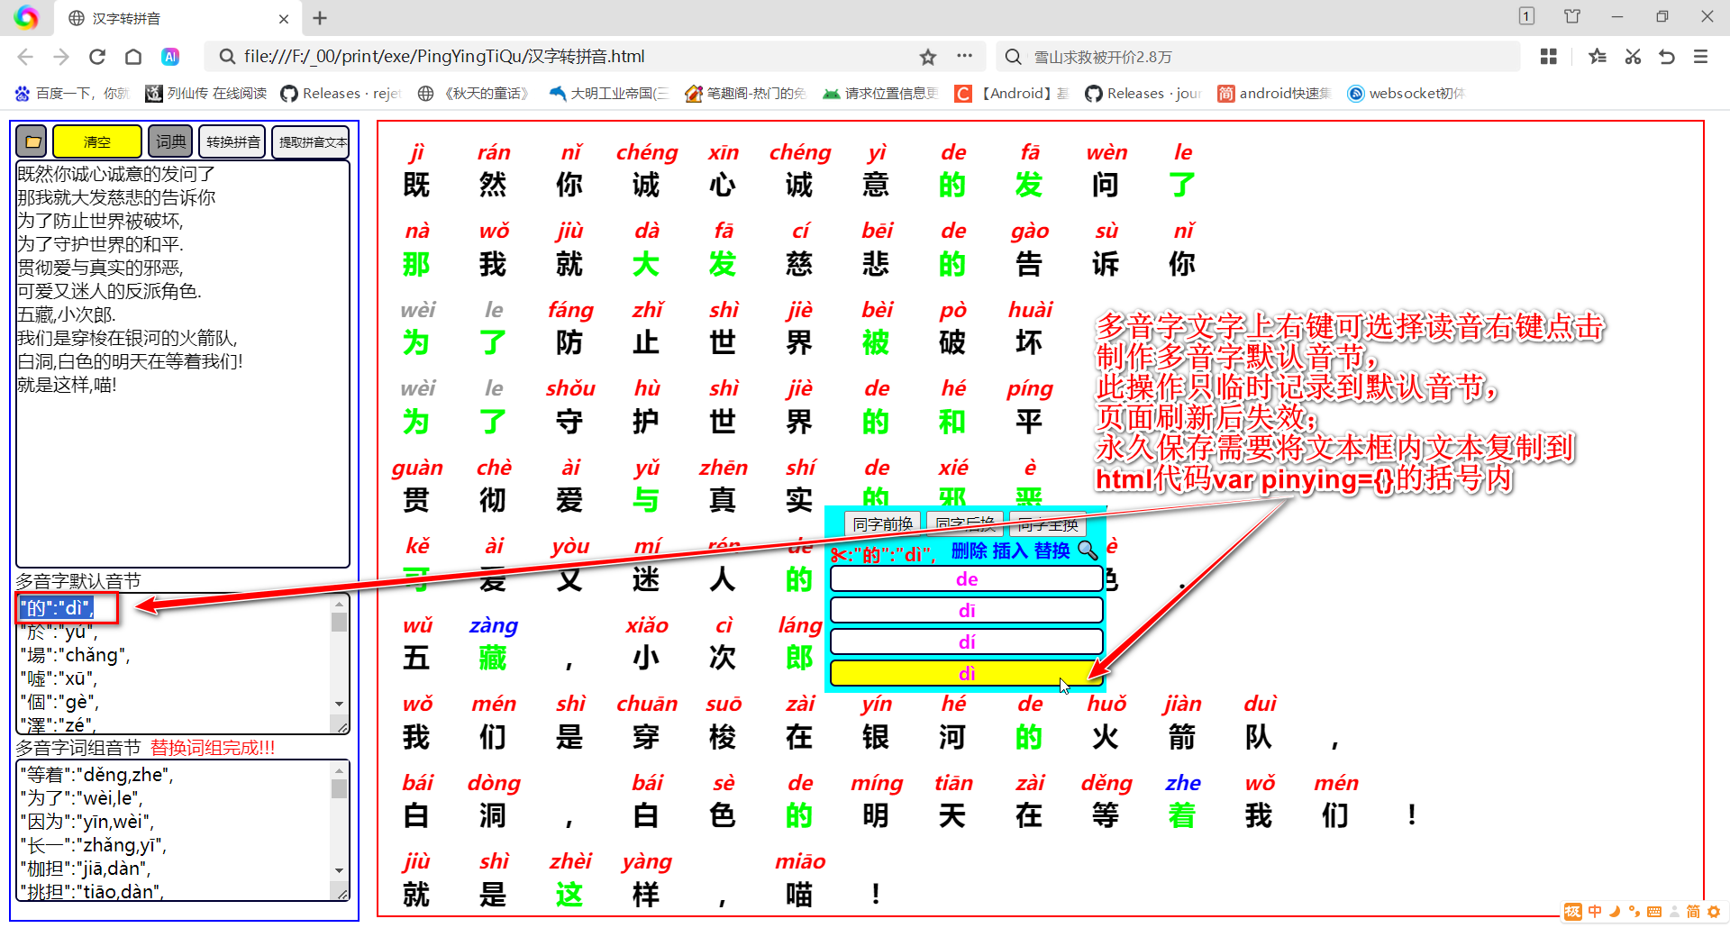Click the folder open-file icon button
1730x928 pixels.
32,141
